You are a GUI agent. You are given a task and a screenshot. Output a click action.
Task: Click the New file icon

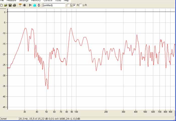point(2,5)
